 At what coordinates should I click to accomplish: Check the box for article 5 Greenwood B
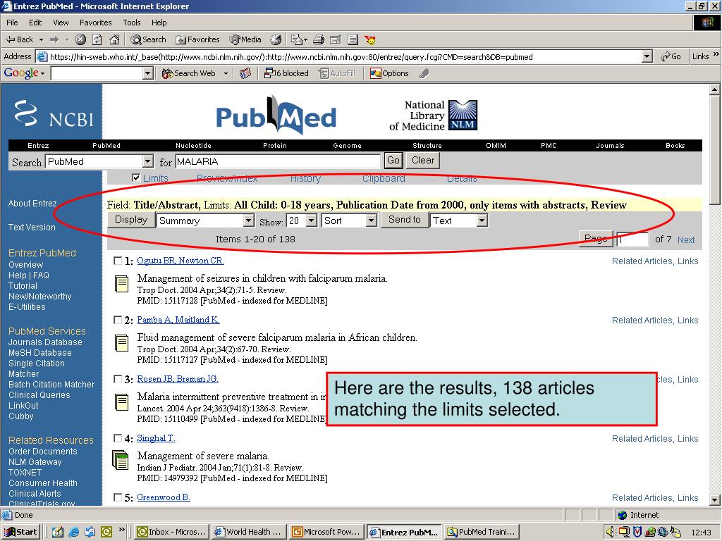point(118,497)
